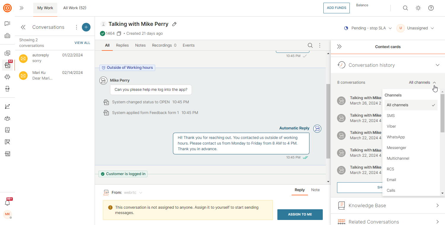Click the ADD FUNDS button
Viewport: 445px width, 225px height.
coord(336,8)
